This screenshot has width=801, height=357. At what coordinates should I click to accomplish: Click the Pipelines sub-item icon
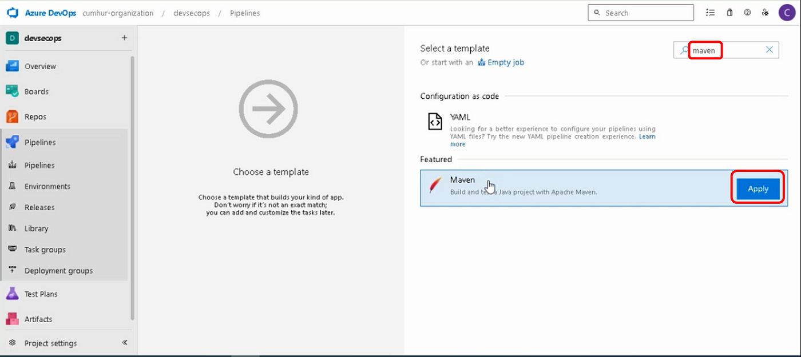point(13,165)
